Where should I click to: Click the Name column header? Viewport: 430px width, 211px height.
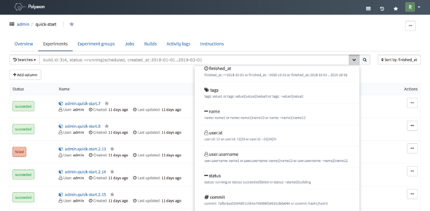pos(64,89)
